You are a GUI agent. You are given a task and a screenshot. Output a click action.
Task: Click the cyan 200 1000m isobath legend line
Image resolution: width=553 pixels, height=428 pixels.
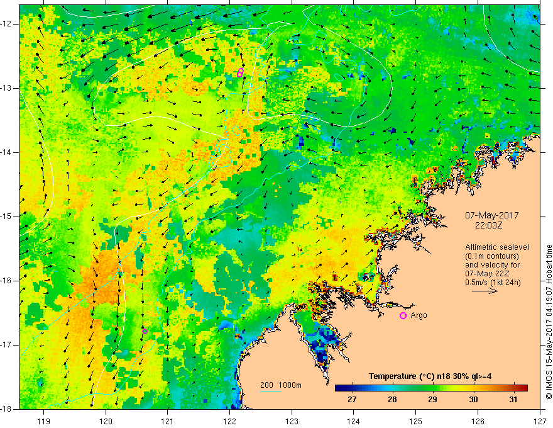coord(270,391)
